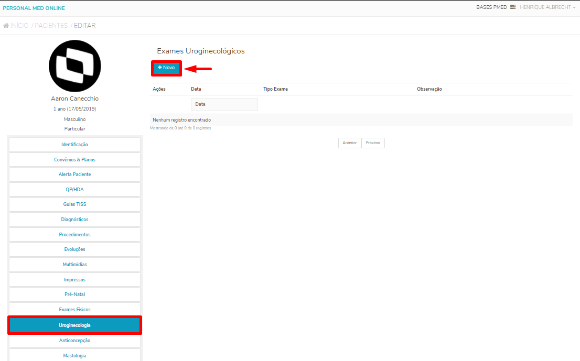580x361 pixels.
Task: Sort by the Tipo Exame column header
Action: 275,89
